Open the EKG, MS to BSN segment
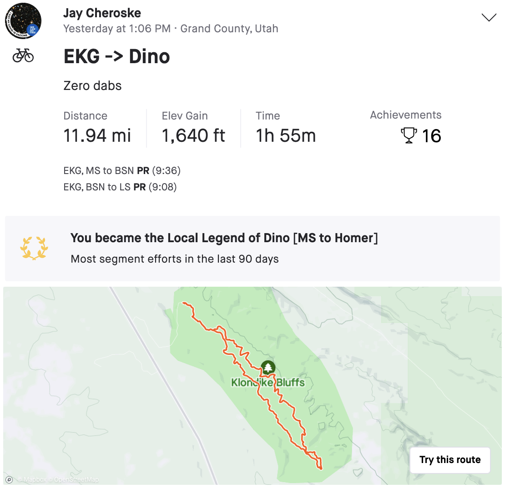The height and width of the screenshot is (488, 505). tap(98, 171)
